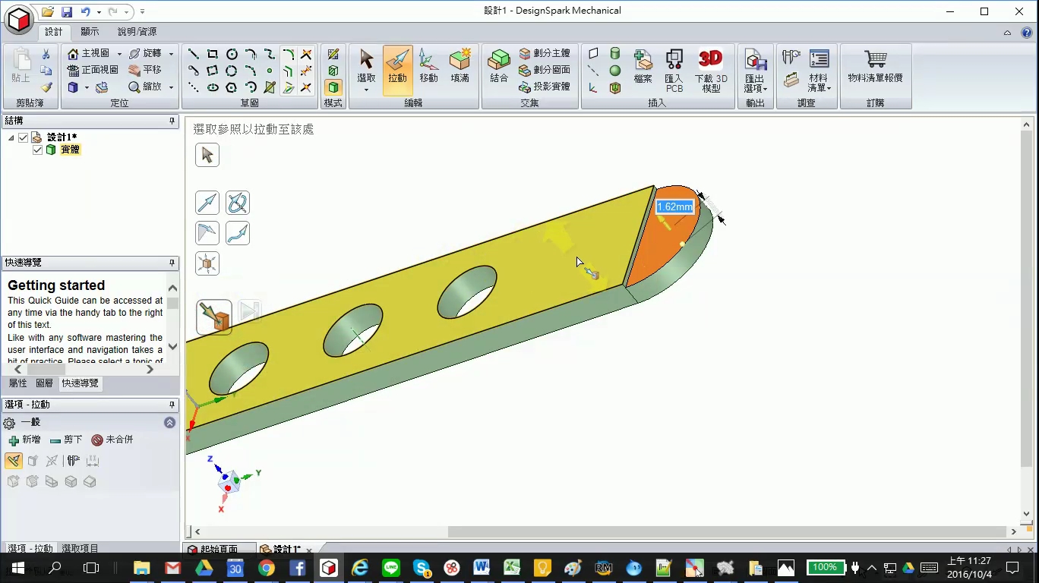
Task: Open the 說明/資源 ribbon tab
Action: coord(137,32)
